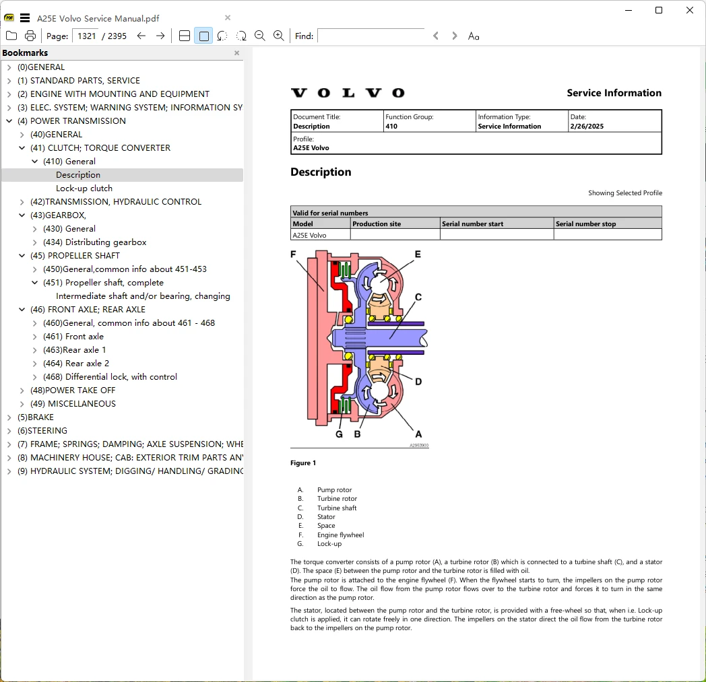
Task: Rotate page right icon
Action: [x=241, y=36]
